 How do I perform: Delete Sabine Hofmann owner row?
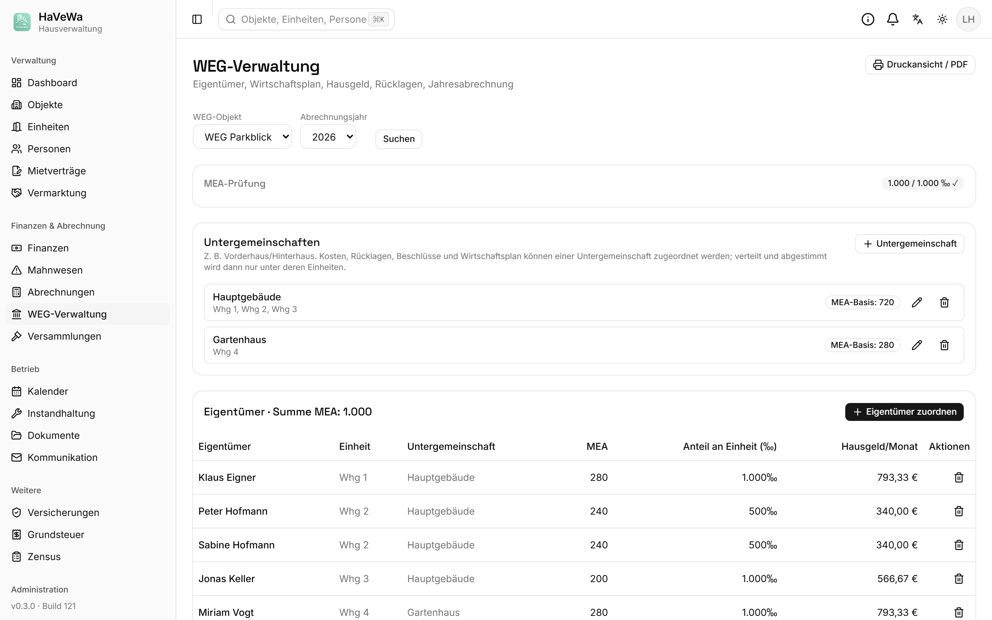(x=959, y=545)
